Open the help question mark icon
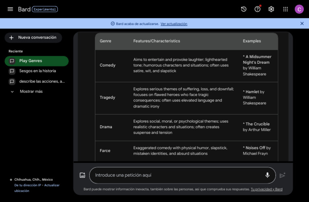 tap(257, 9)
